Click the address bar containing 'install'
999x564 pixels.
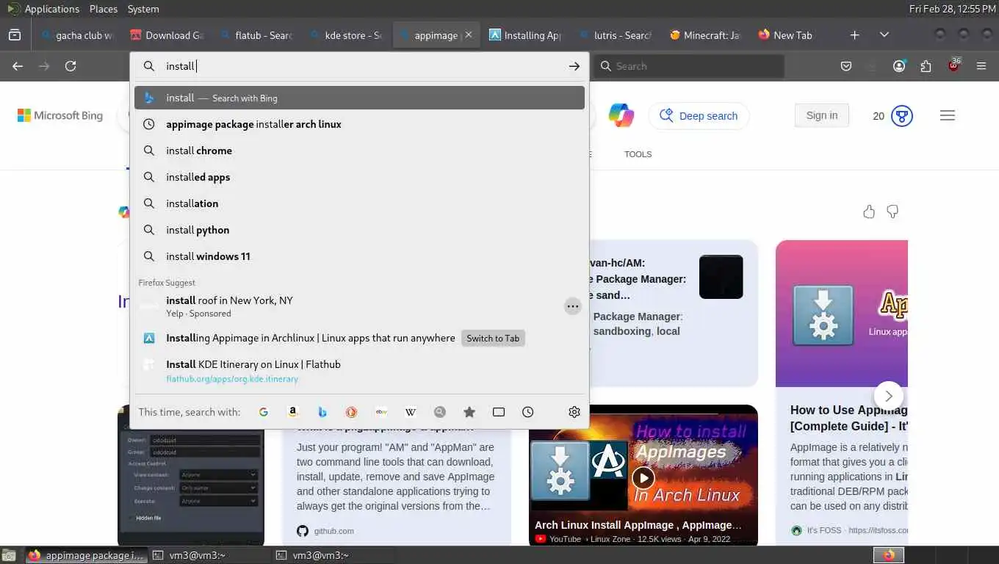coord(359,66)
